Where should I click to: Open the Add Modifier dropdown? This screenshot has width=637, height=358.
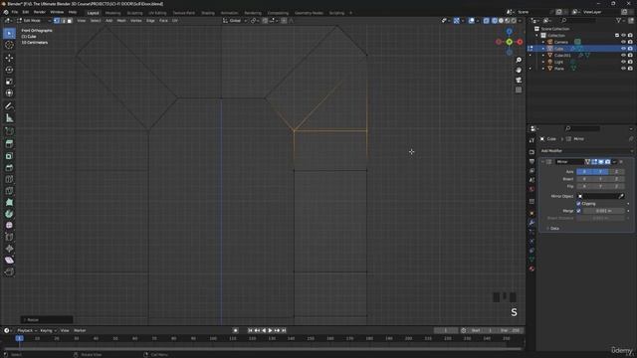586,150
